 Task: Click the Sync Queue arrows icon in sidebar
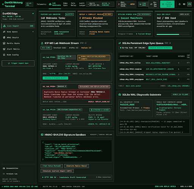pos(4,32)
